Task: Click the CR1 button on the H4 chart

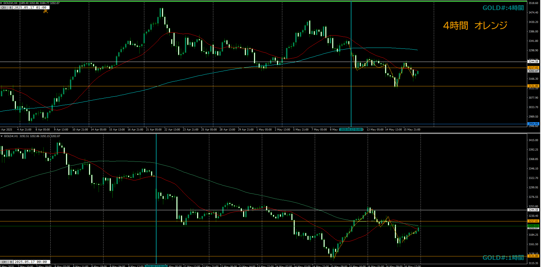Action: pyautogui.click(x=4, y=8)
